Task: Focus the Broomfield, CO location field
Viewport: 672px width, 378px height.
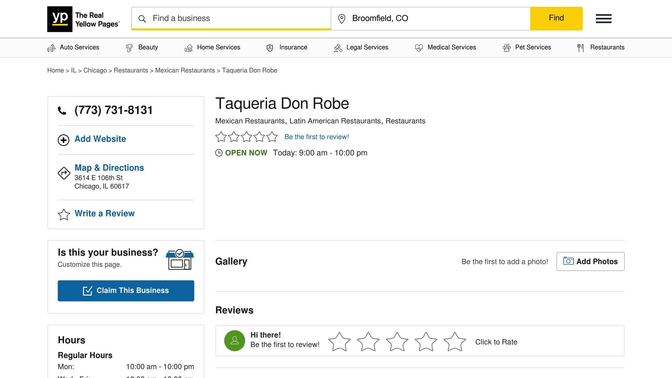Action: pos(430,18)
